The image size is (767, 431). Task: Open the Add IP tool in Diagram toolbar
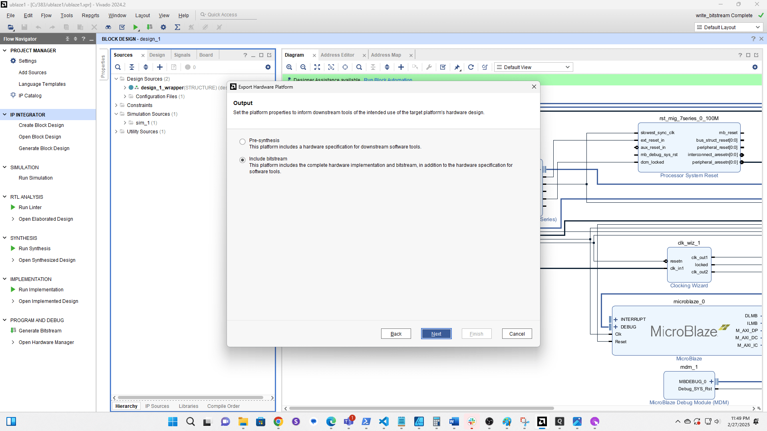click(x=401, y=67)
